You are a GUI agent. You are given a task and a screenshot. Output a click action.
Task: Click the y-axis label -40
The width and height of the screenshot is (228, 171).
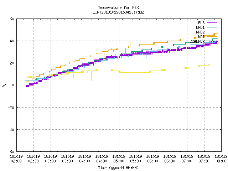11,130
